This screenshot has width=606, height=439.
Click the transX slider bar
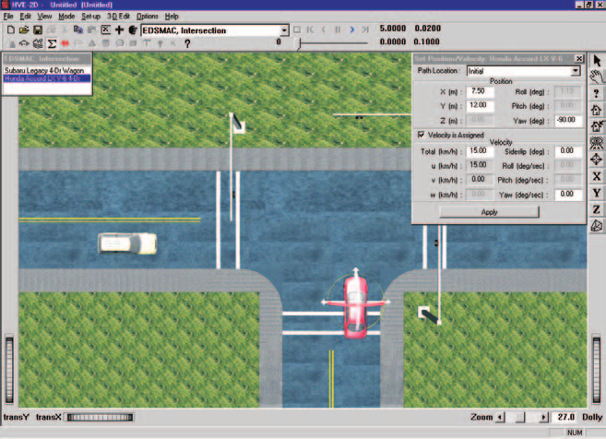pos(101,417)
